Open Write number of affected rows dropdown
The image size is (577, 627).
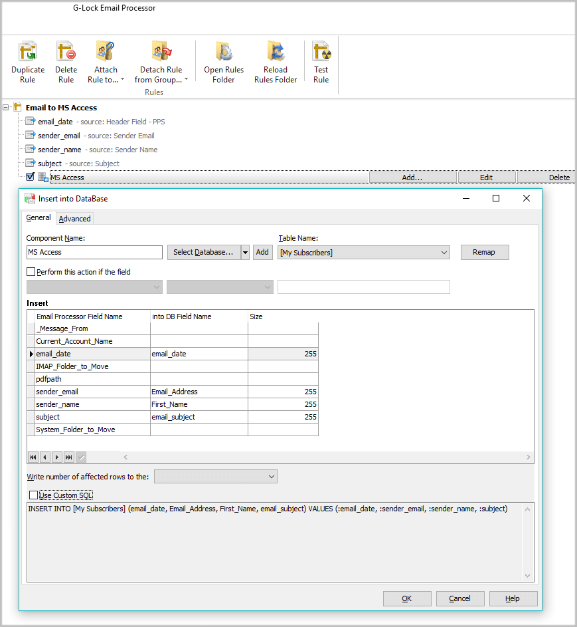click(x=271, y=477)
